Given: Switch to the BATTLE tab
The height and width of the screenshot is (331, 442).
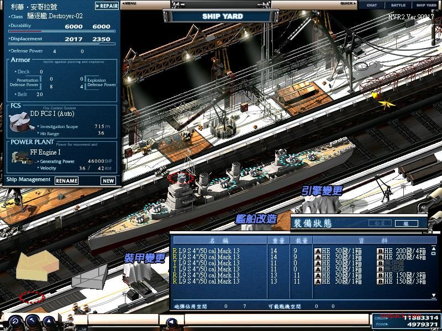Looking at the screenshot, I should (398, 5).
